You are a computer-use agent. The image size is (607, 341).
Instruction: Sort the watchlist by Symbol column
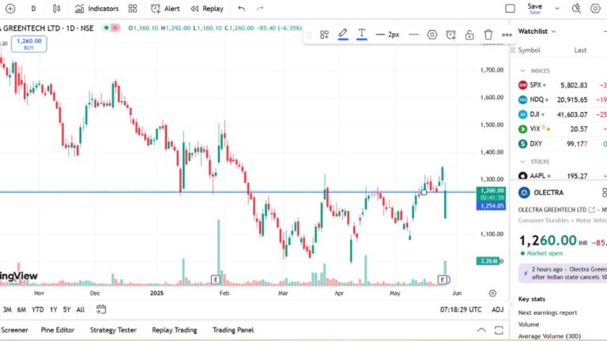[x=529, y=51]
